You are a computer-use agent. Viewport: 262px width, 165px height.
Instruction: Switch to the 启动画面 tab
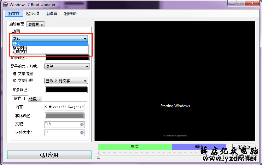[x=16, y=24]
